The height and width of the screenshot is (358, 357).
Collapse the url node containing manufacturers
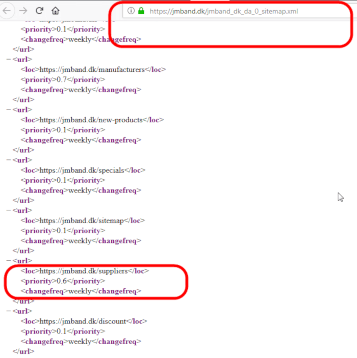(x=9, y=60)
